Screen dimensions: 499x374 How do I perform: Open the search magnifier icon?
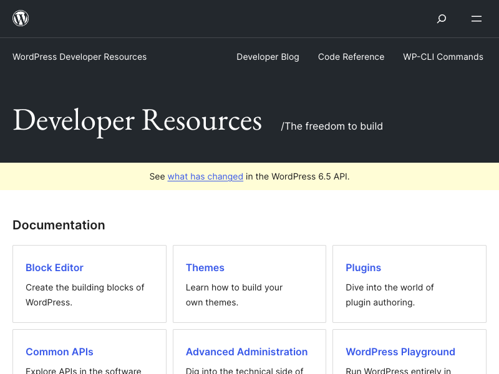[x=442, y=19]
